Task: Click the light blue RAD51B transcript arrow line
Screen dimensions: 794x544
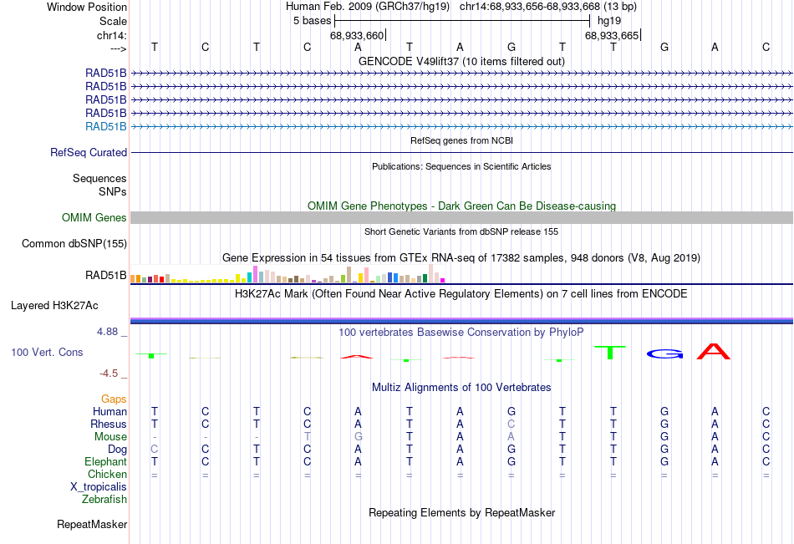Action: (461, 127)
